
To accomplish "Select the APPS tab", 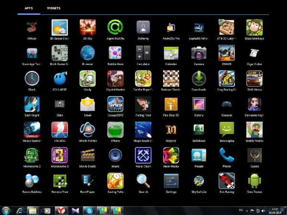I will [x=29, y=8].
